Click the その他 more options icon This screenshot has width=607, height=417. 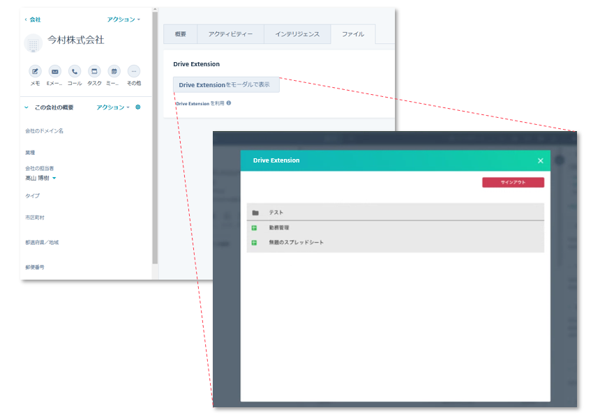pyautogui.click(x=134, y=72)
